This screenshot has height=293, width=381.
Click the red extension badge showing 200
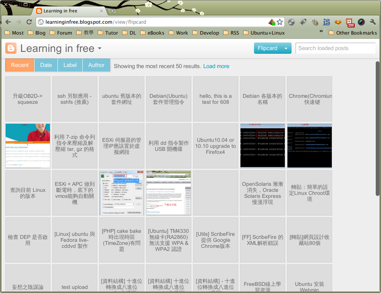coord(350,23)
